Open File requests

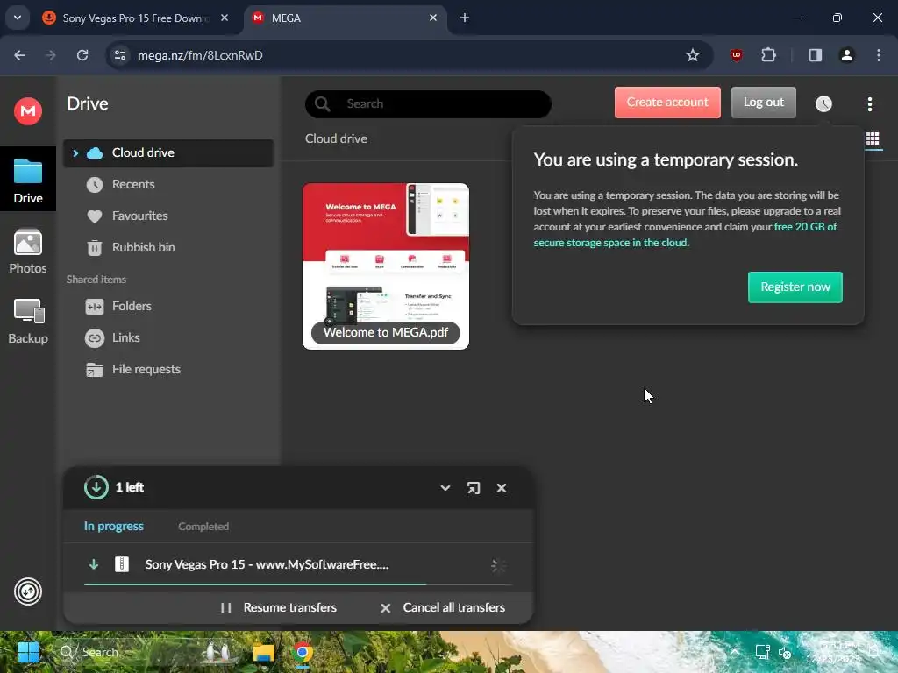(x=146, y=369)
